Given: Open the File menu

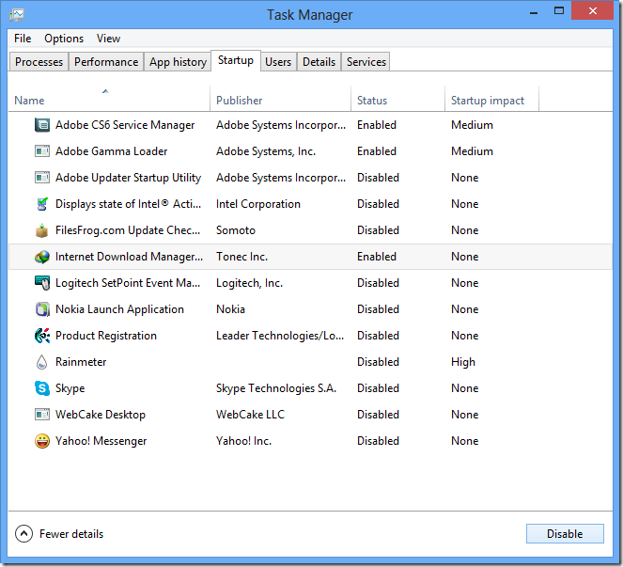Looking at the screenshot, I should [23, 39].
